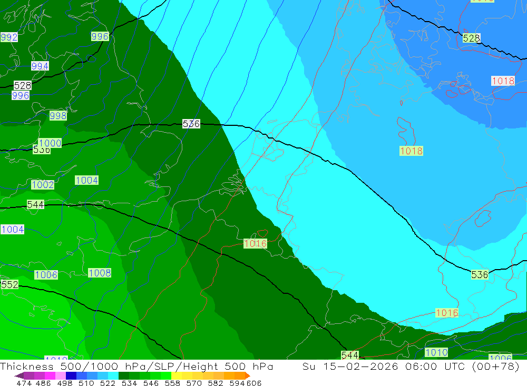Select the 1006 label beside 1008

pyautogui.click(x=46, y=275)
